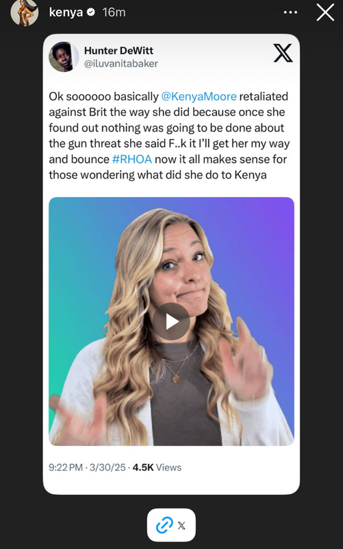Click the Hunter DeWitt display name

pos(118,50)
